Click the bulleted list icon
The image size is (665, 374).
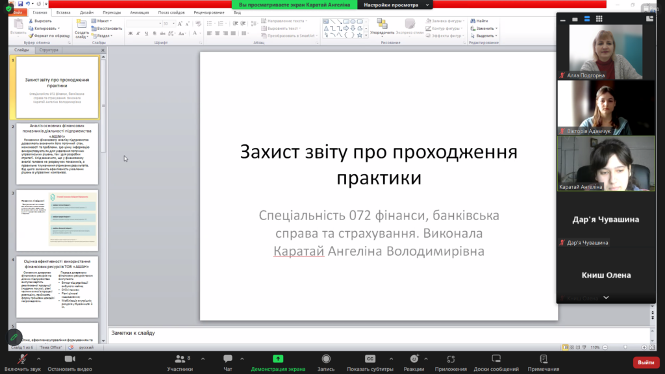pos(210,23)
